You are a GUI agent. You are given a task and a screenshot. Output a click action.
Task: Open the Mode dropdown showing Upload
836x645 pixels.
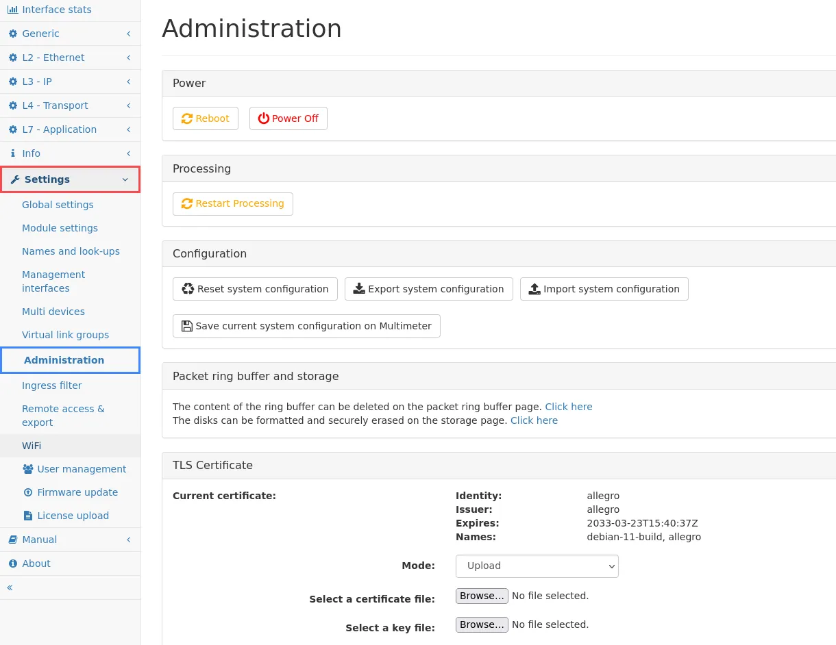[x=537, y=566]
